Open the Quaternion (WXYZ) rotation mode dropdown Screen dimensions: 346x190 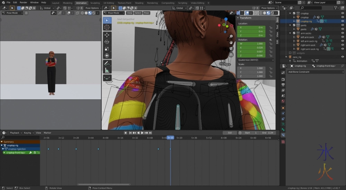coord(256,60)
